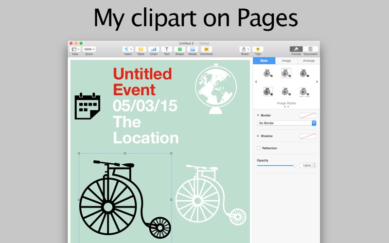Open the Insert paragraph menu

click(128, 49)
